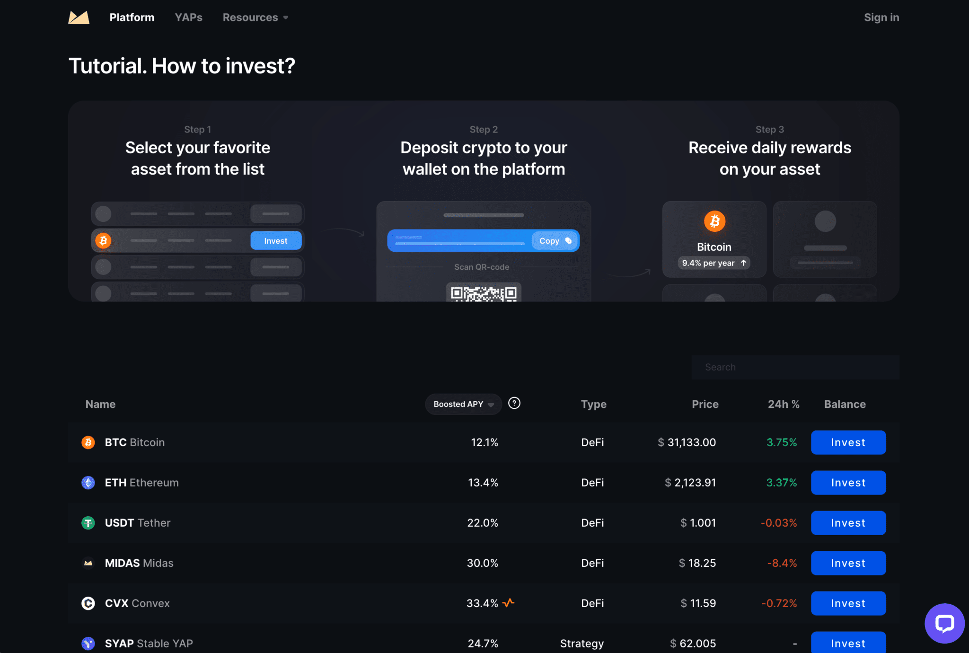Invest in USDT Tether
This screenshot has width=969, height=653.
tap(848, 523)
